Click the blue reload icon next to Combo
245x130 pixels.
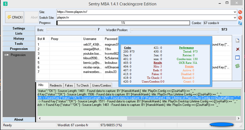pyautogui.click(x=240, y=23)
